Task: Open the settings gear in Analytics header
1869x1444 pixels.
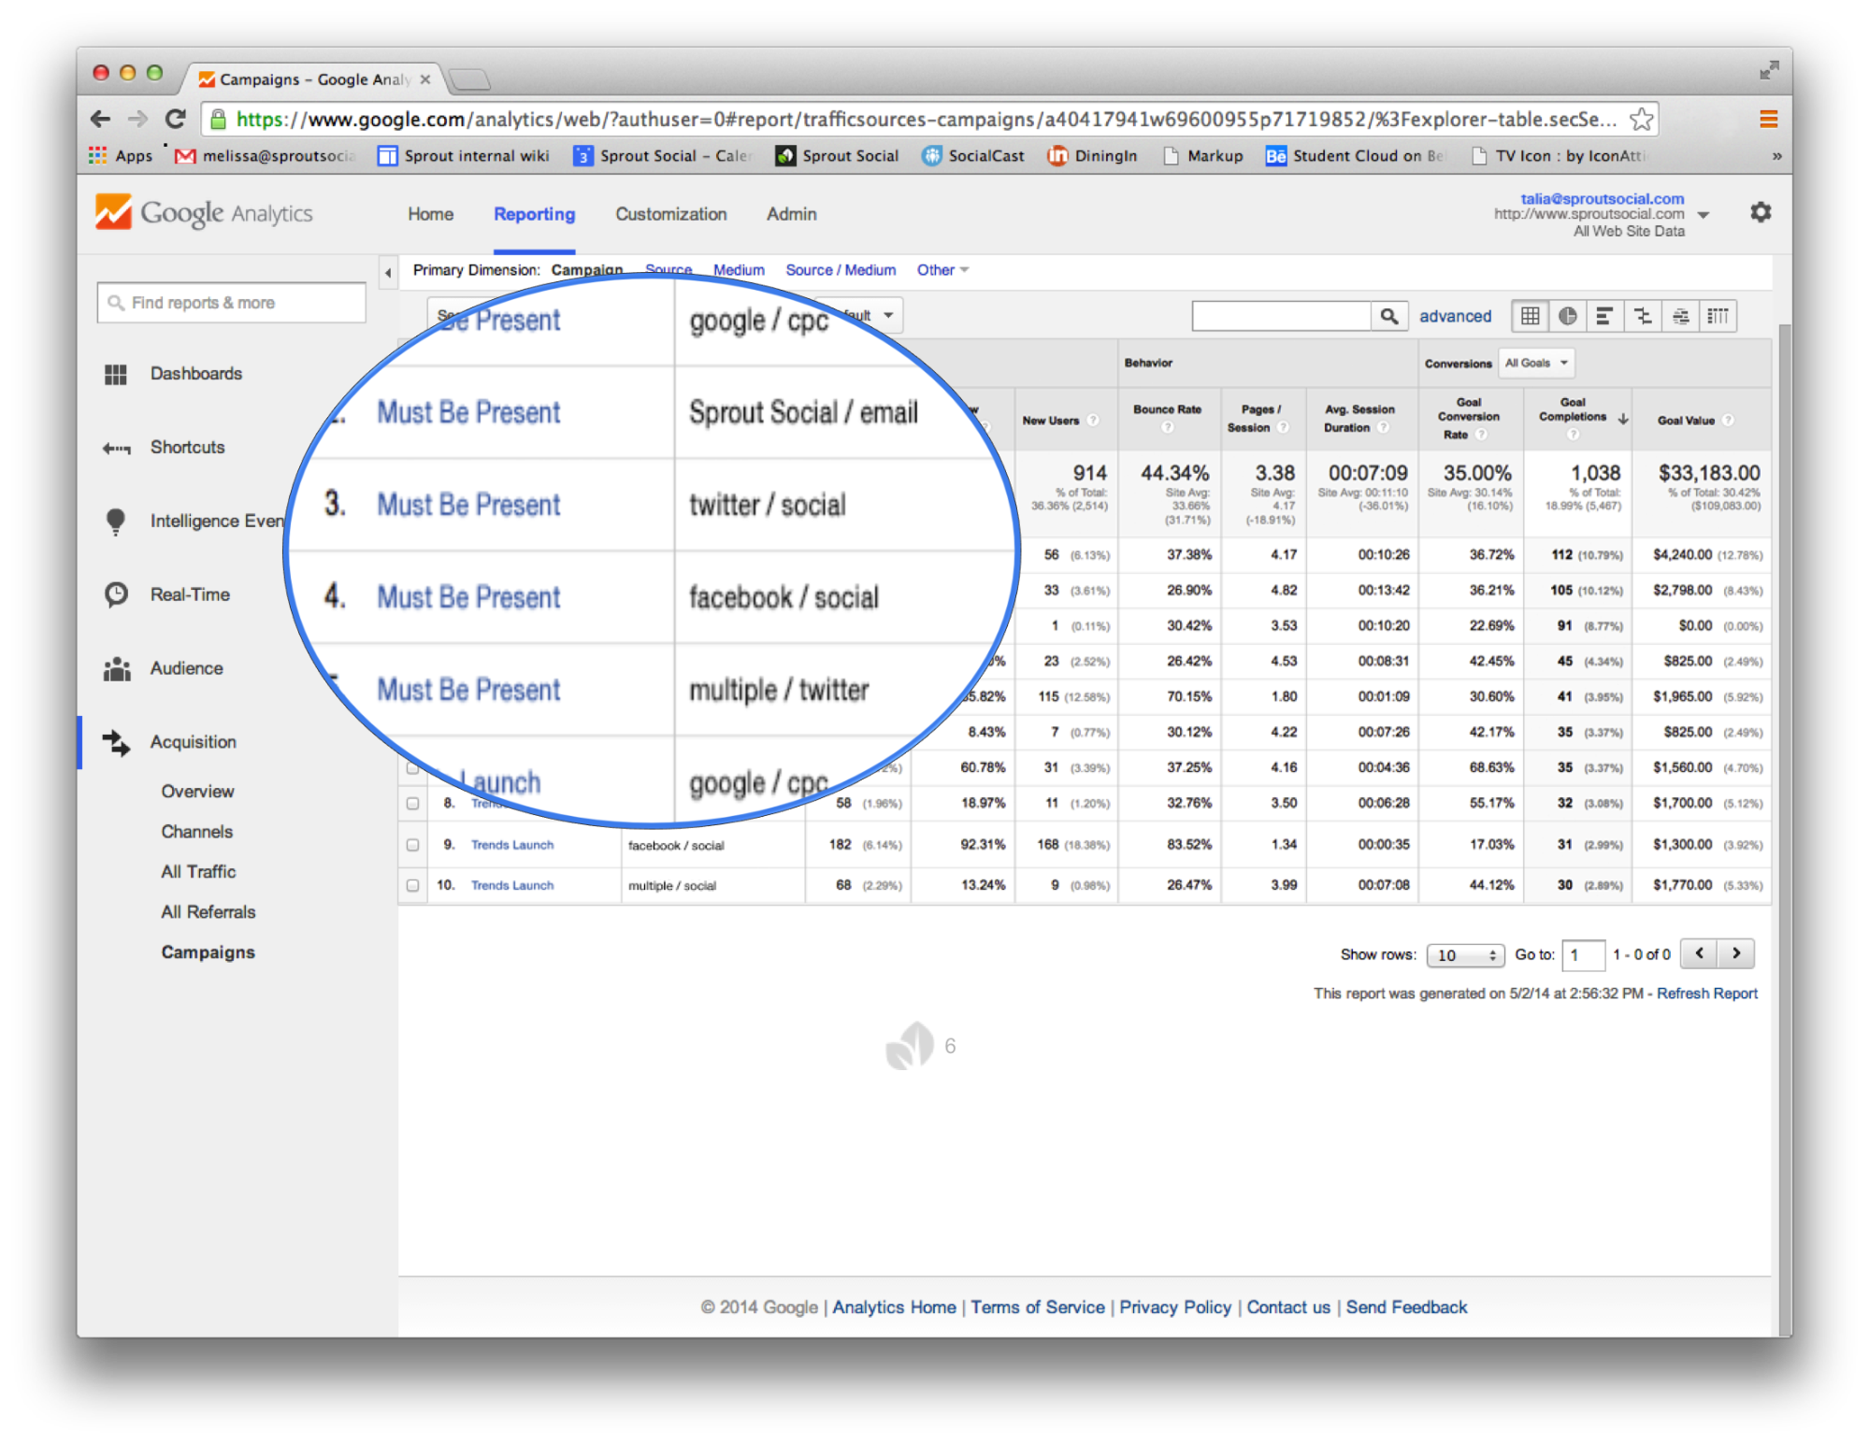Action: 1761,212
